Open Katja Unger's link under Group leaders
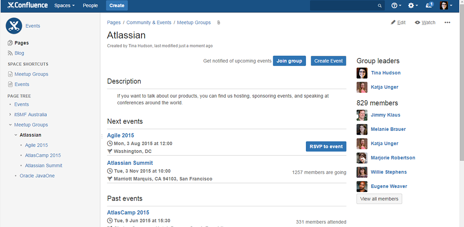 (x=384, y=87)
